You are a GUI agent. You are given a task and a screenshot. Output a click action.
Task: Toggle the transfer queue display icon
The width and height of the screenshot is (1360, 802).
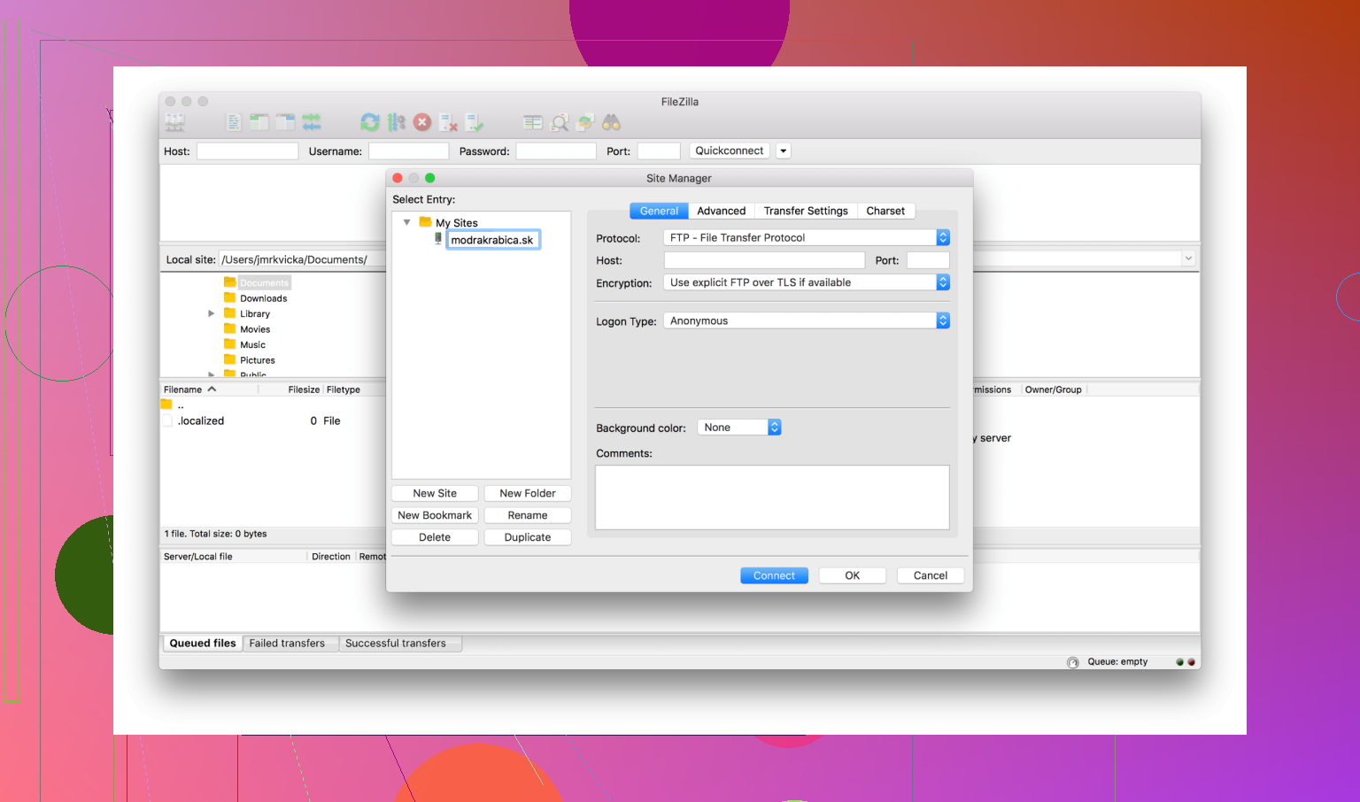(x=312, y=122)
